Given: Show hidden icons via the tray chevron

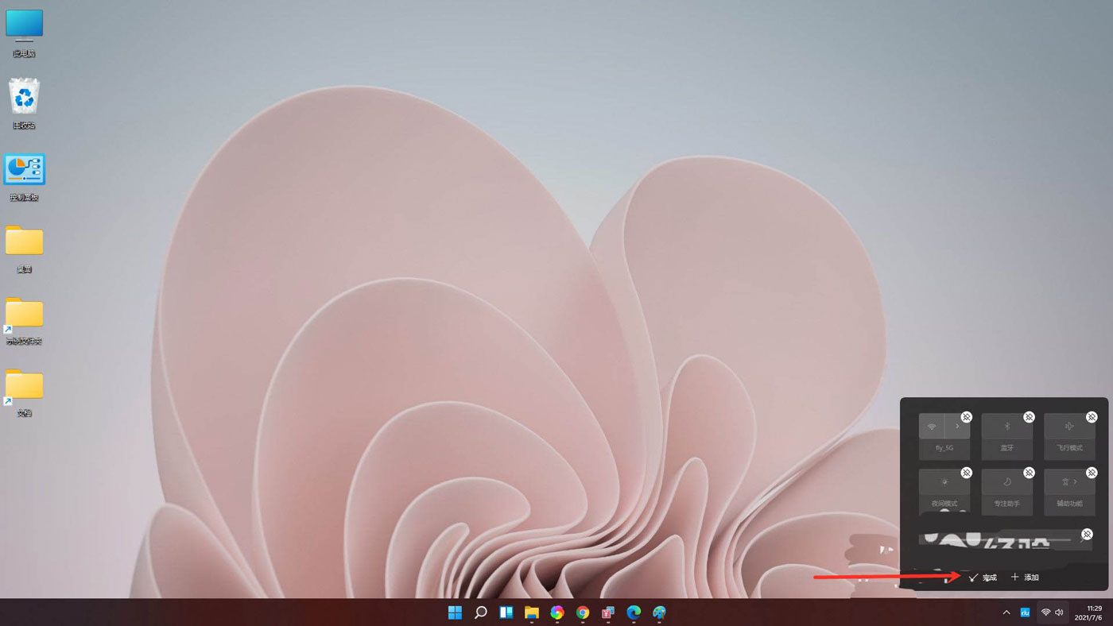Looking at the screenshot, I should (1006, 612).
